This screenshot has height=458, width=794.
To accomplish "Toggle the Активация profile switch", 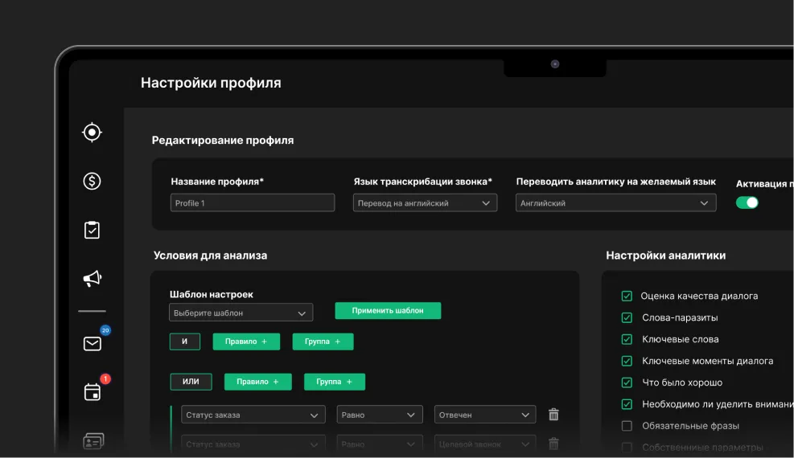I will point(747,202).
